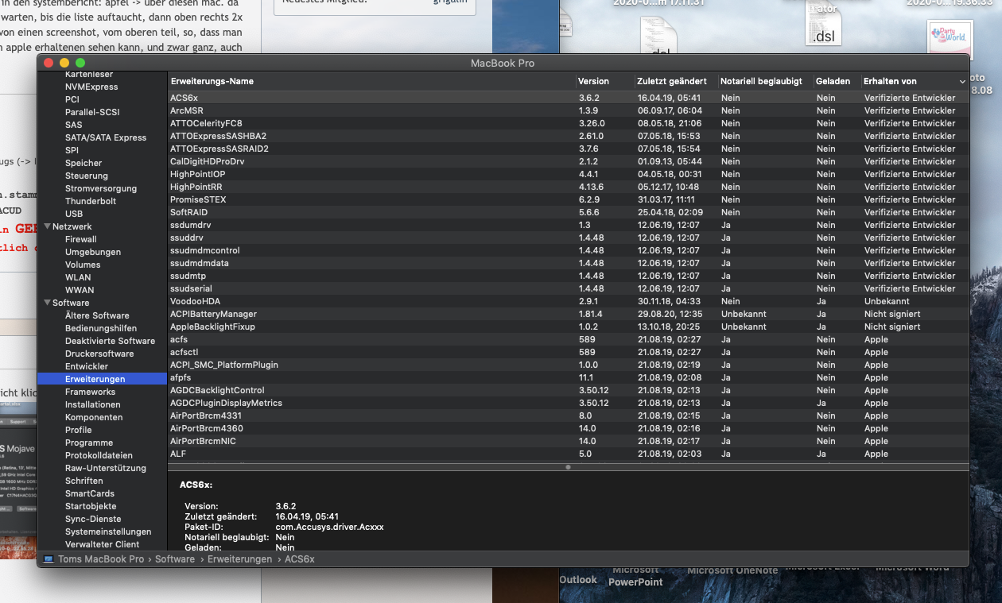This screenshot has height=603, width=1002.
Task: Click ACS6x in the path bar
Action: (x=300, y=559)
